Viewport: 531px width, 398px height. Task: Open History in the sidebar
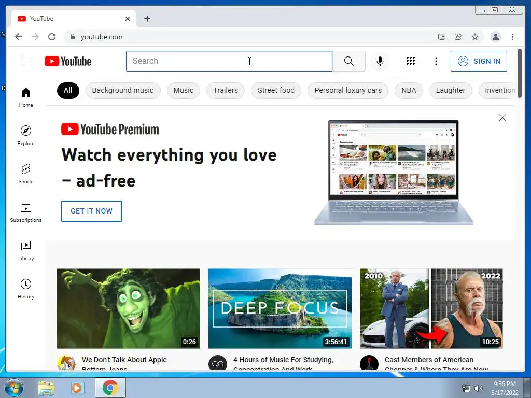click(x=26, y=289)
